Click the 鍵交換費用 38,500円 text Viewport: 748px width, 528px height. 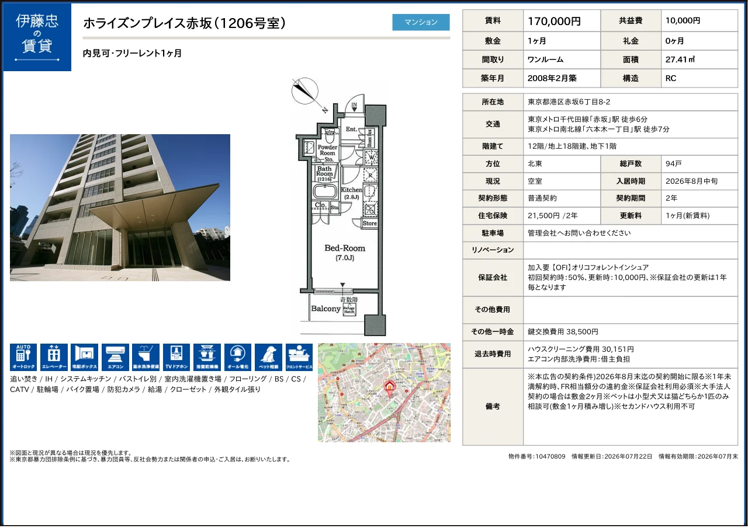563,331
